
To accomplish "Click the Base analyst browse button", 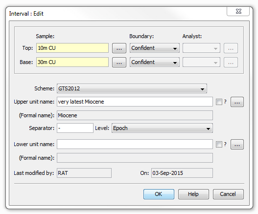I will point(231,62).
